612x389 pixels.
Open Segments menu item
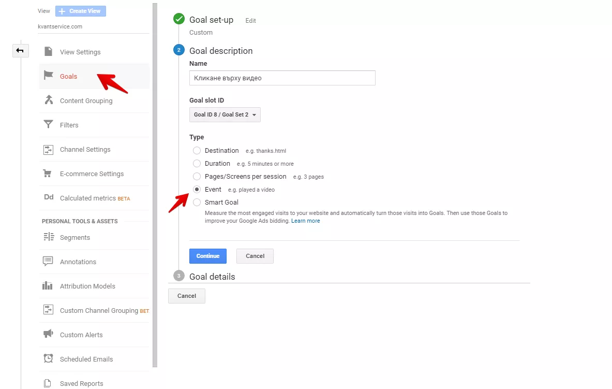point(94,237)
